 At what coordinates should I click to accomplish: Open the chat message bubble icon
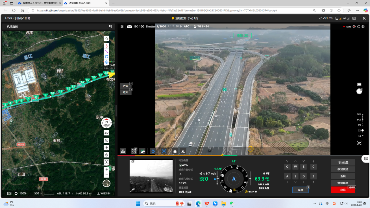[x=366, y=159]
